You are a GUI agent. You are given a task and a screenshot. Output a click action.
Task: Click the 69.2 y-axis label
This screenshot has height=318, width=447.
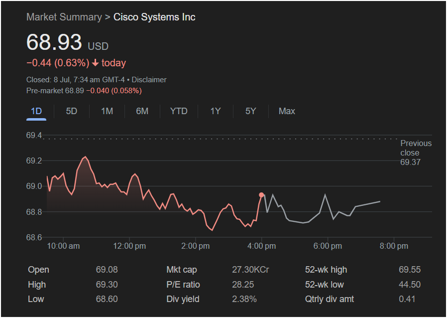34,160
